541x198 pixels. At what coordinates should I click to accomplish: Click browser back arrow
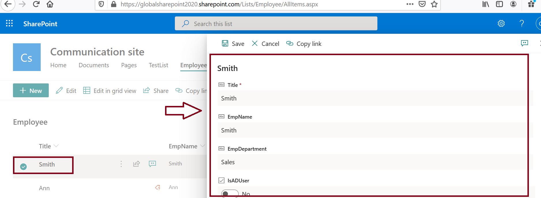tap(8, 4)
